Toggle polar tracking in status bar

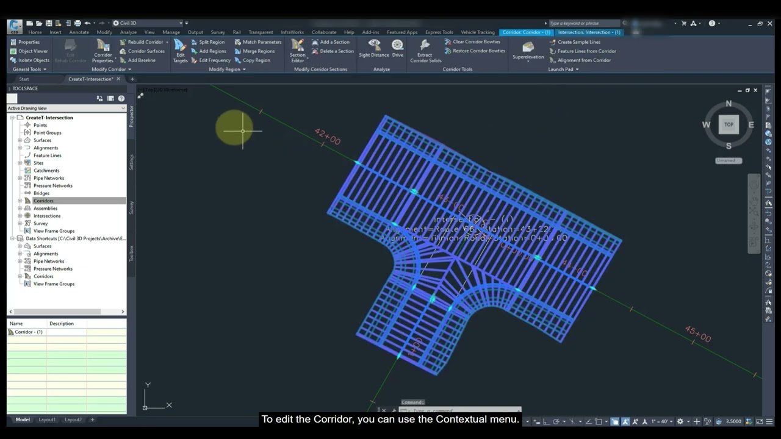(556, 421)
